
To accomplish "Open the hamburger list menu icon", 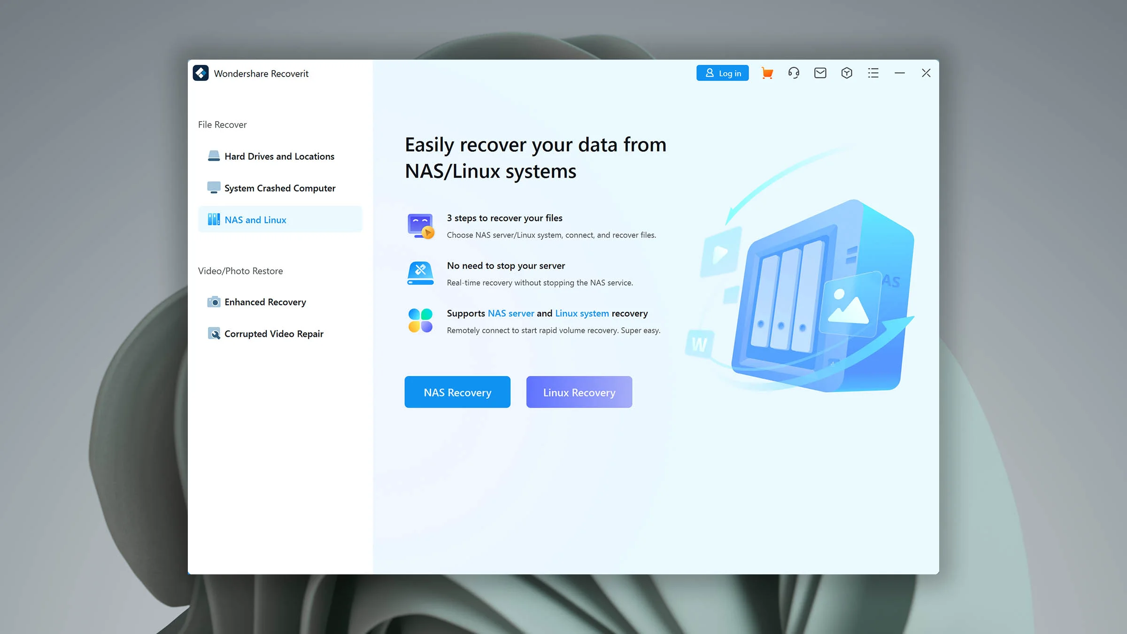I will tap(873, 73).
